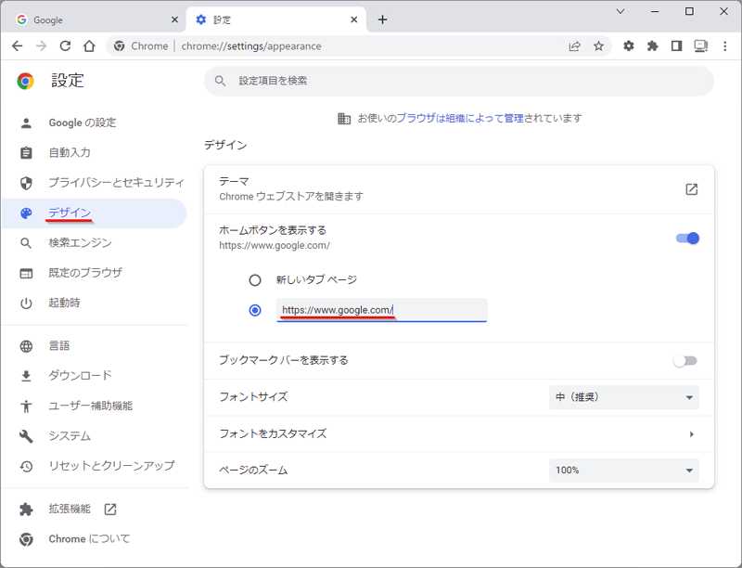This screenshot has width=742, height=568.
Task: Reload the current page
Action: (x=65, y=45)
